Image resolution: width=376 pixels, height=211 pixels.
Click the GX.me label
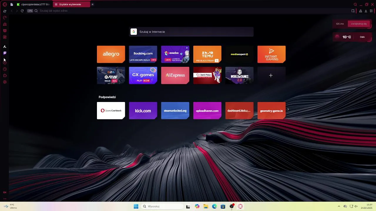pyautogui.click(x=340, y=24)
